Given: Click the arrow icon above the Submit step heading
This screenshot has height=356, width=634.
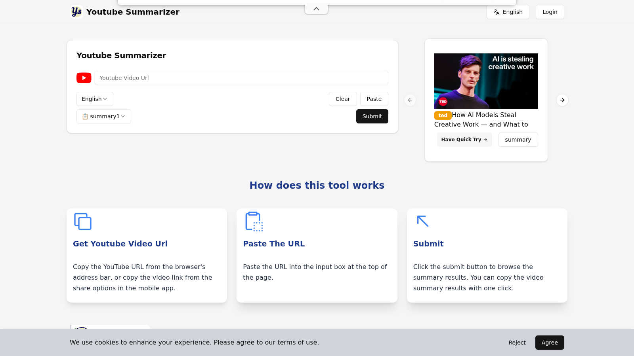Looking at the screenshot, I should [423, 221].
